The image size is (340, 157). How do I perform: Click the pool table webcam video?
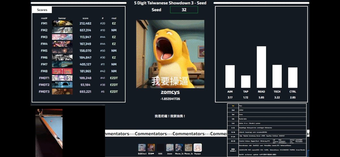[49, 133]
